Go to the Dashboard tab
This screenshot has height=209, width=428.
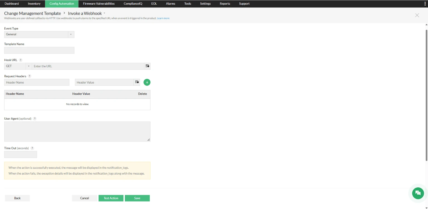coord(12,4)
